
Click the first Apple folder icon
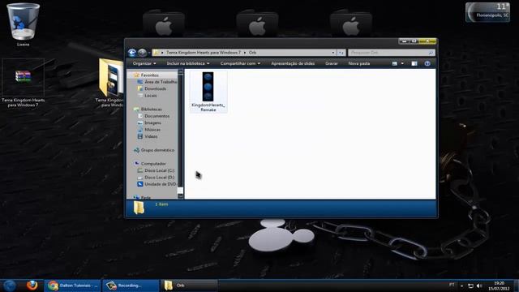[x=164, y=24]
